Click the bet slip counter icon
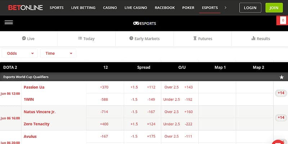This screenshot has height=144, width=288. tap(283, 21)
